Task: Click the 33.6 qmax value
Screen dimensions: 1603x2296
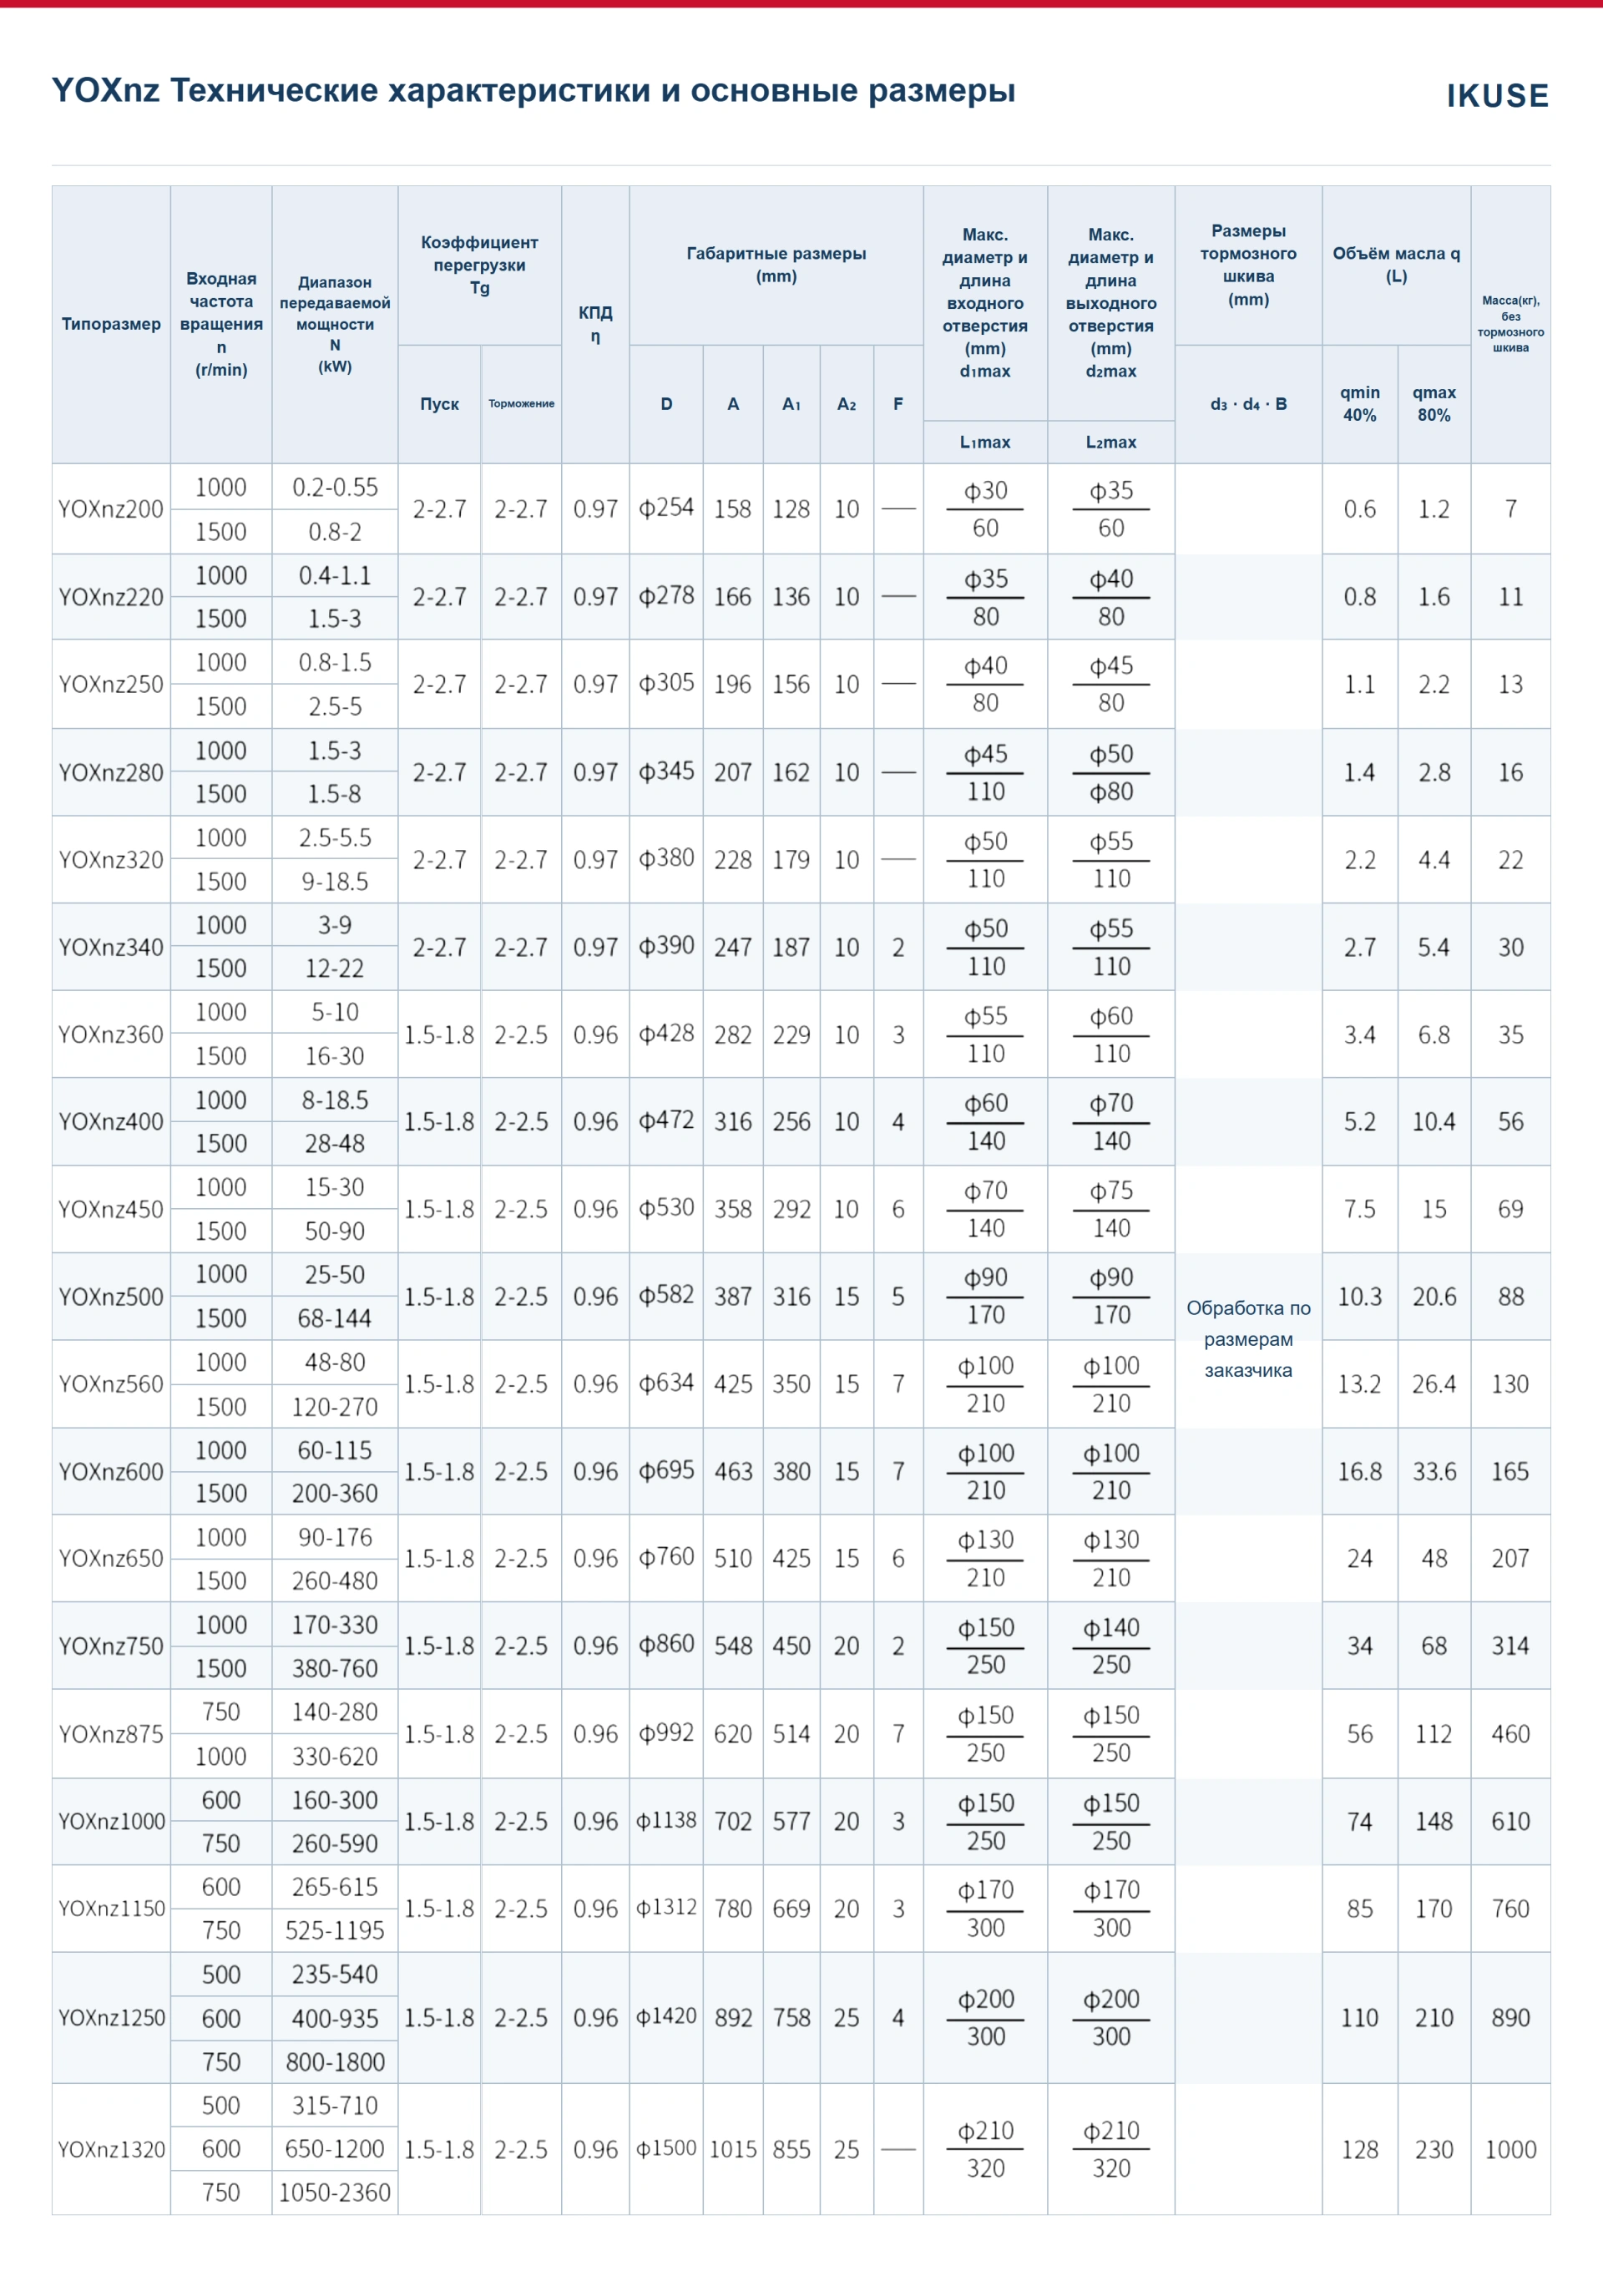Action: (x=1434, y=1471)
